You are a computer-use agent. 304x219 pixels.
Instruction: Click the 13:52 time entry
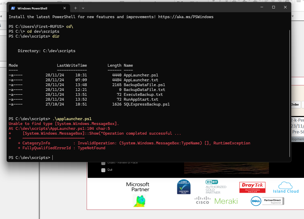(x=81, y=99)
